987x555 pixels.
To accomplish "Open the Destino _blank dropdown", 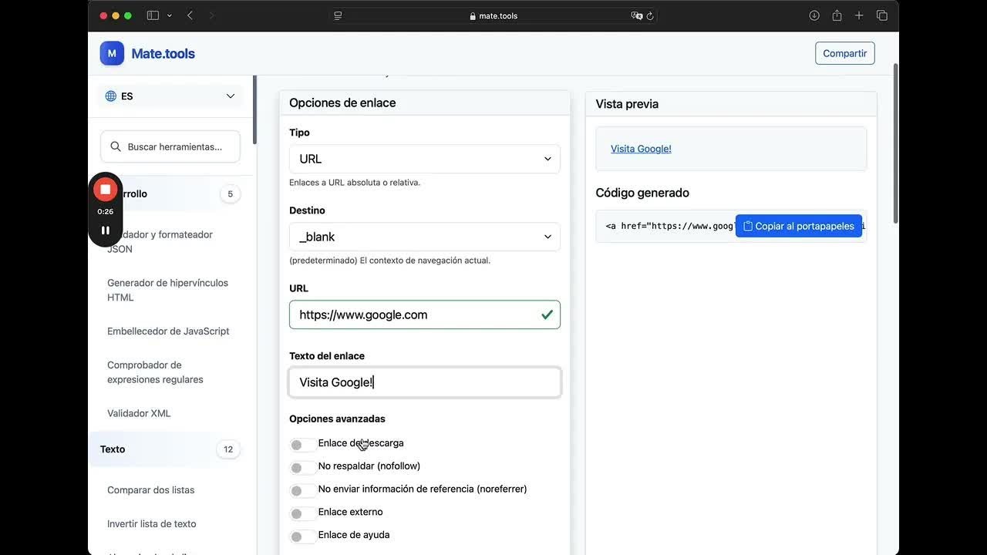I will [x=425, y=237].
